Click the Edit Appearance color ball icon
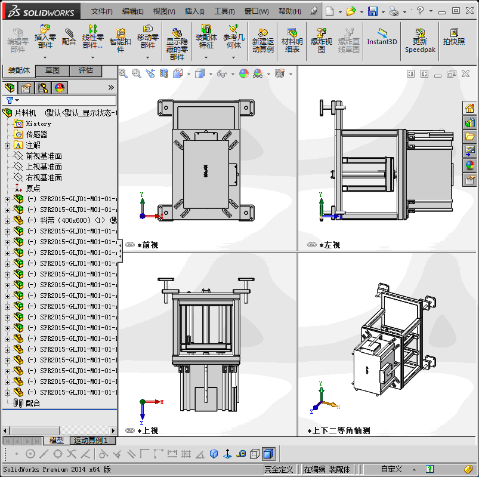 tap(244, 73)
